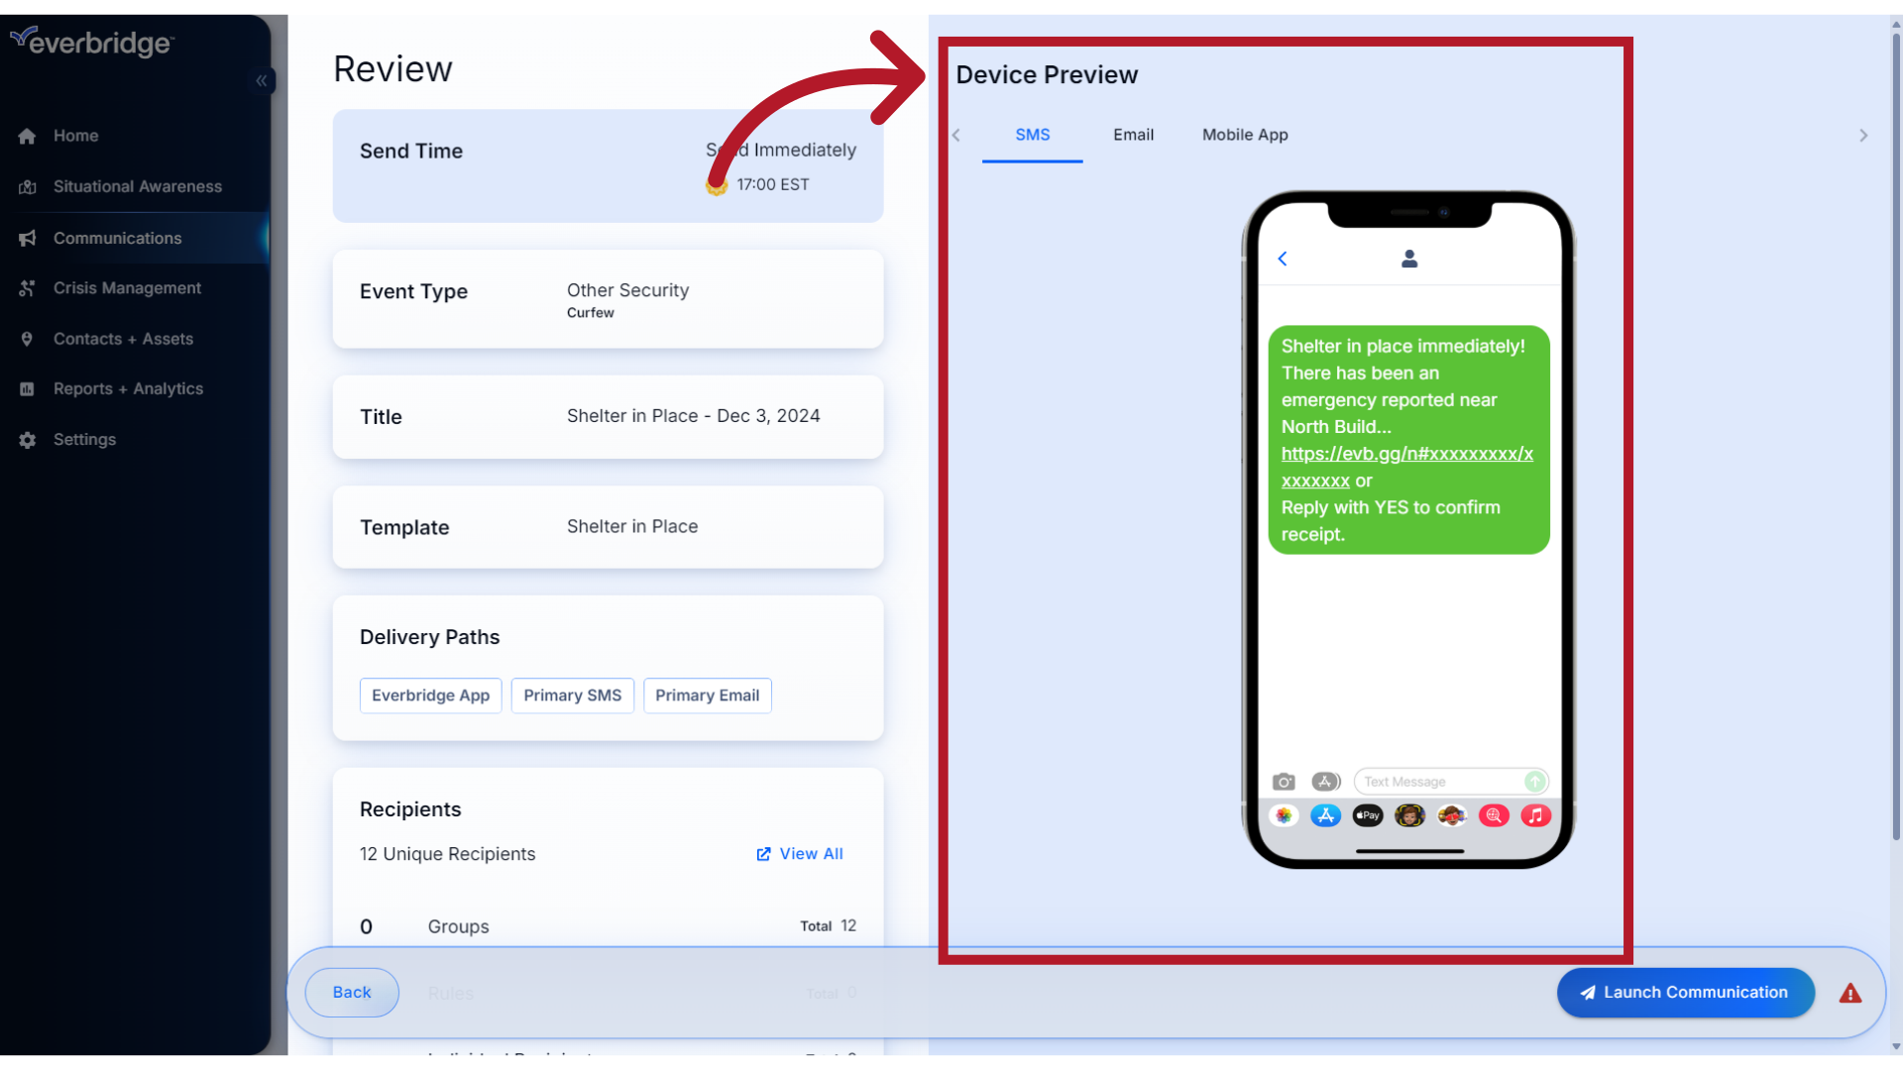1903x1070 pixels.
Task: Click the red warning triangle near Launch Communication
Action: [x=1849, y=993]
